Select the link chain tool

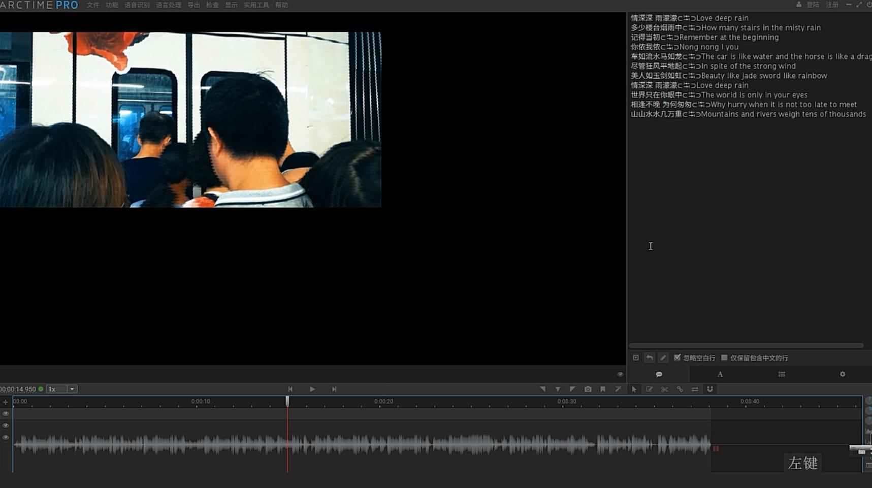coord(680,389)
